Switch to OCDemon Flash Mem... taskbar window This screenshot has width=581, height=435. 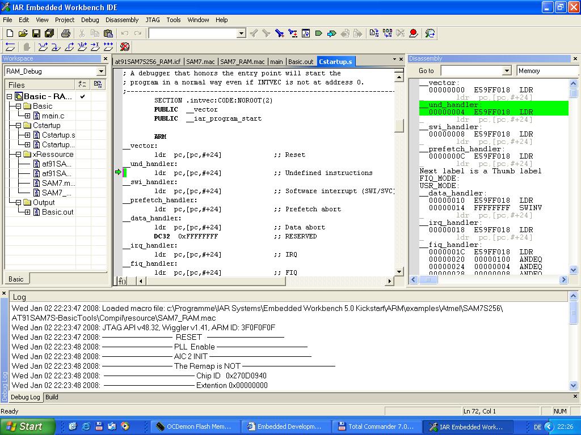[x=195, y=427]
